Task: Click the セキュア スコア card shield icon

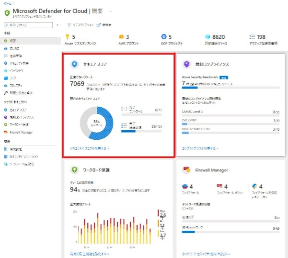Action: point(74,64)
